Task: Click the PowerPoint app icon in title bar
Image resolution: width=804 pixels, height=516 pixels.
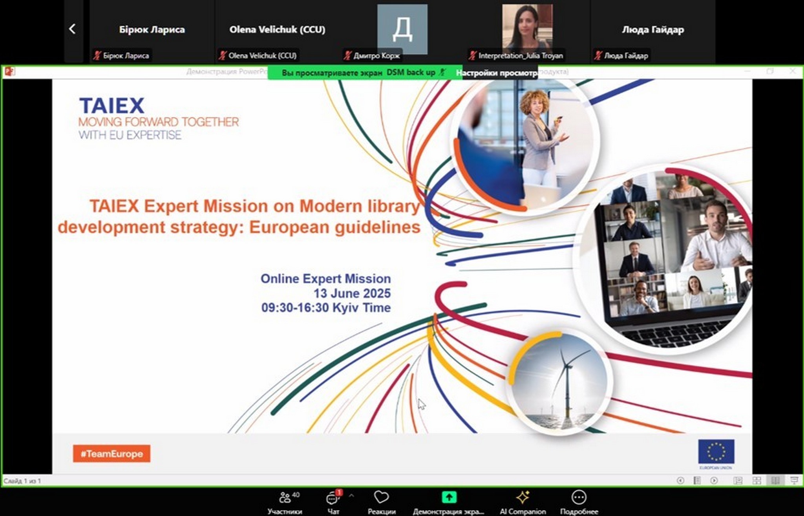Action: coord(10,71)
